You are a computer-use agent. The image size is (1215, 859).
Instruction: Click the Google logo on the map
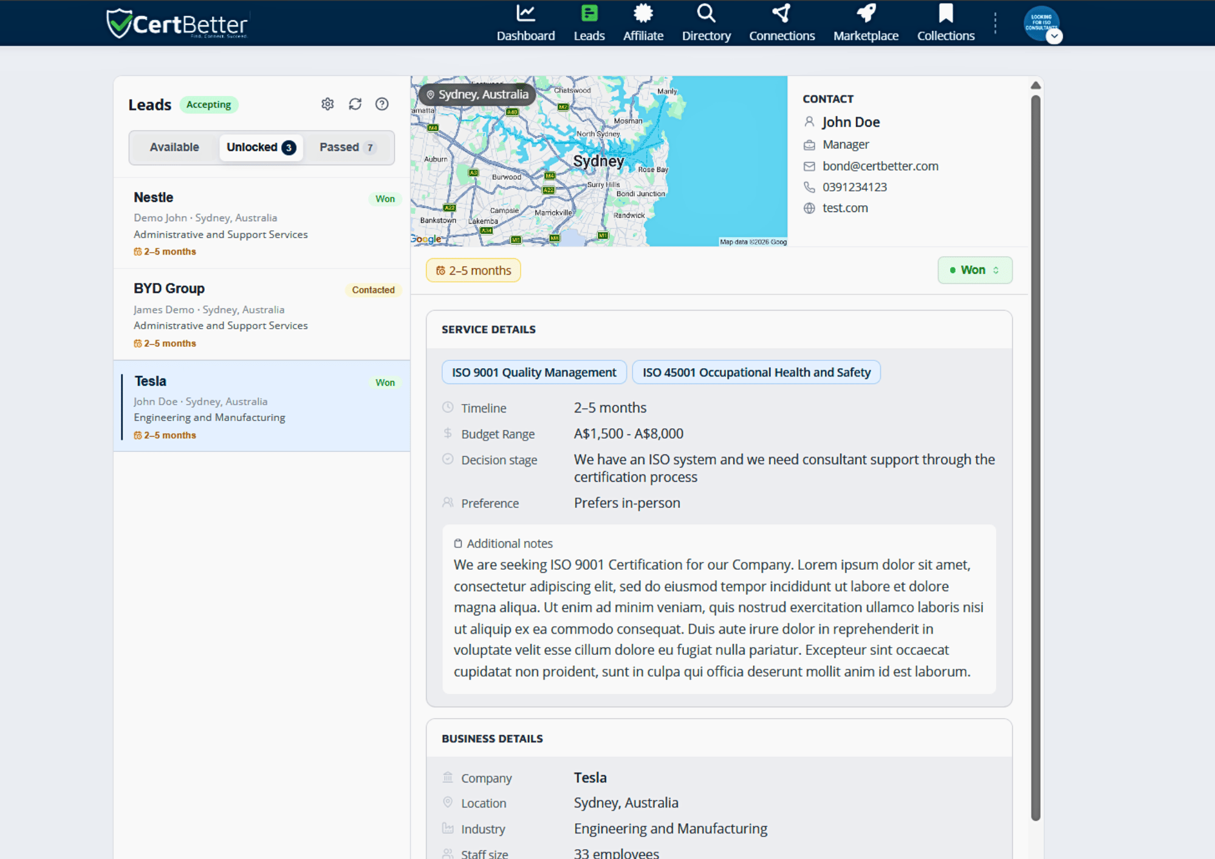(x=426, y=239)
